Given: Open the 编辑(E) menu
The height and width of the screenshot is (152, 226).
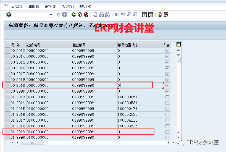Looking at the screenshot, I should point(33,7).
